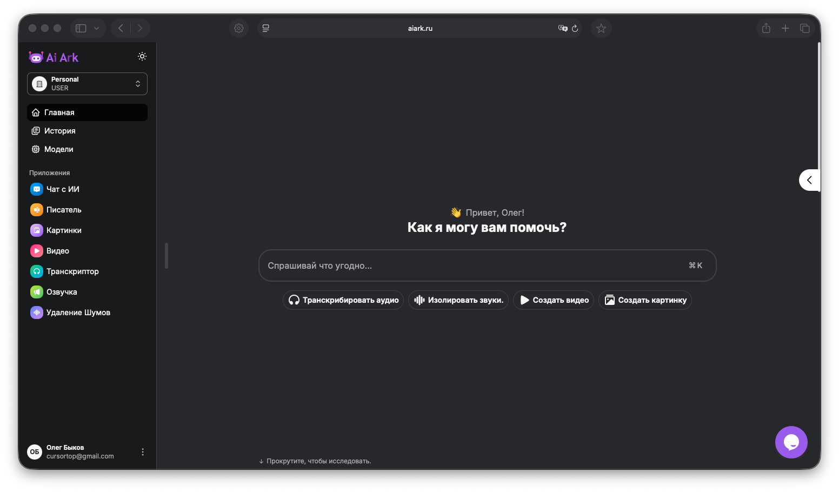Open the Personal USER workspace dropdown

(87, 84)
